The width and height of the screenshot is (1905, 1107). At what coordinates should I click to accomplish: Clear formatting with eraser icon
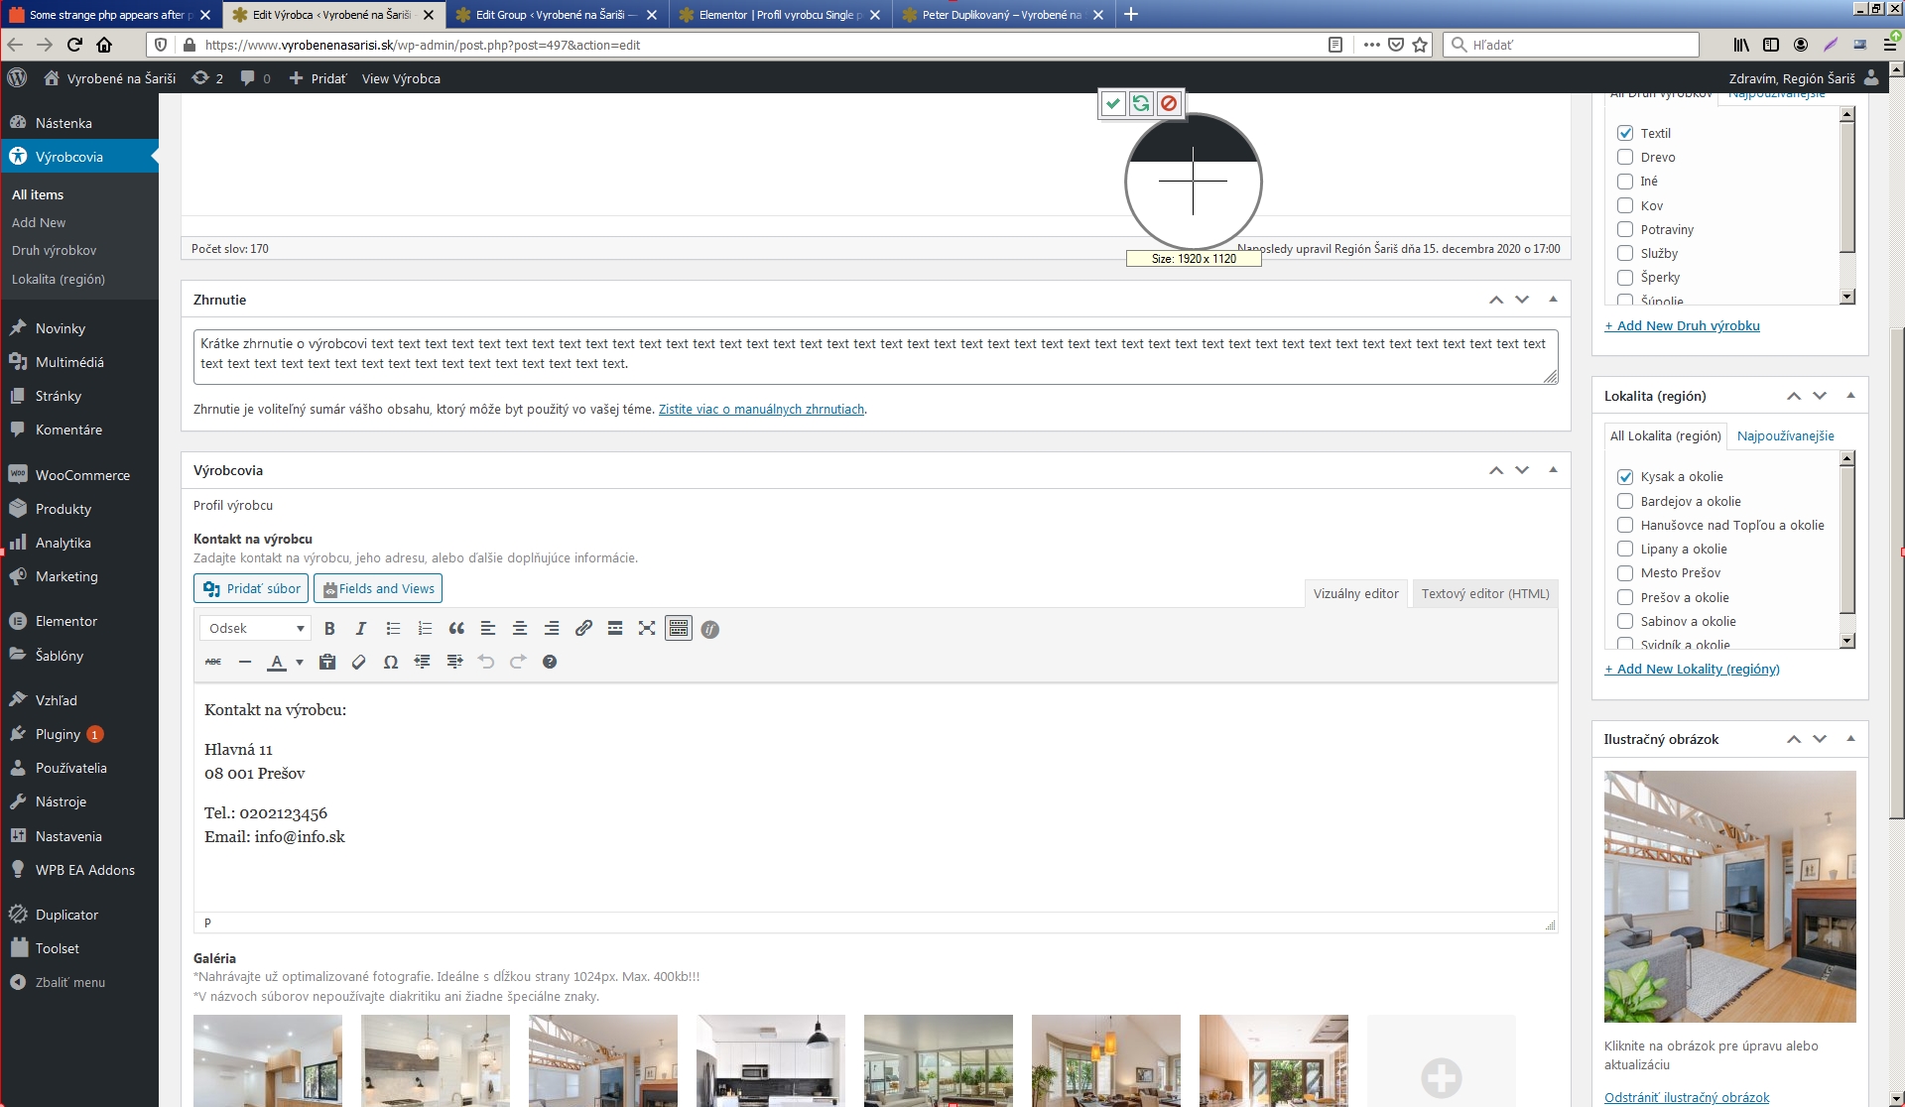pos(359,662)
